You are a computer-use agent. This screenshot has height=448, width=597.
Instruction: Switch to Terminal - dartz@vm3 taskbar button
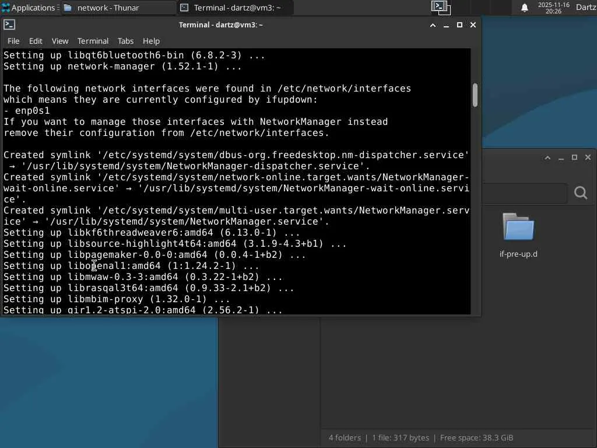236,8
